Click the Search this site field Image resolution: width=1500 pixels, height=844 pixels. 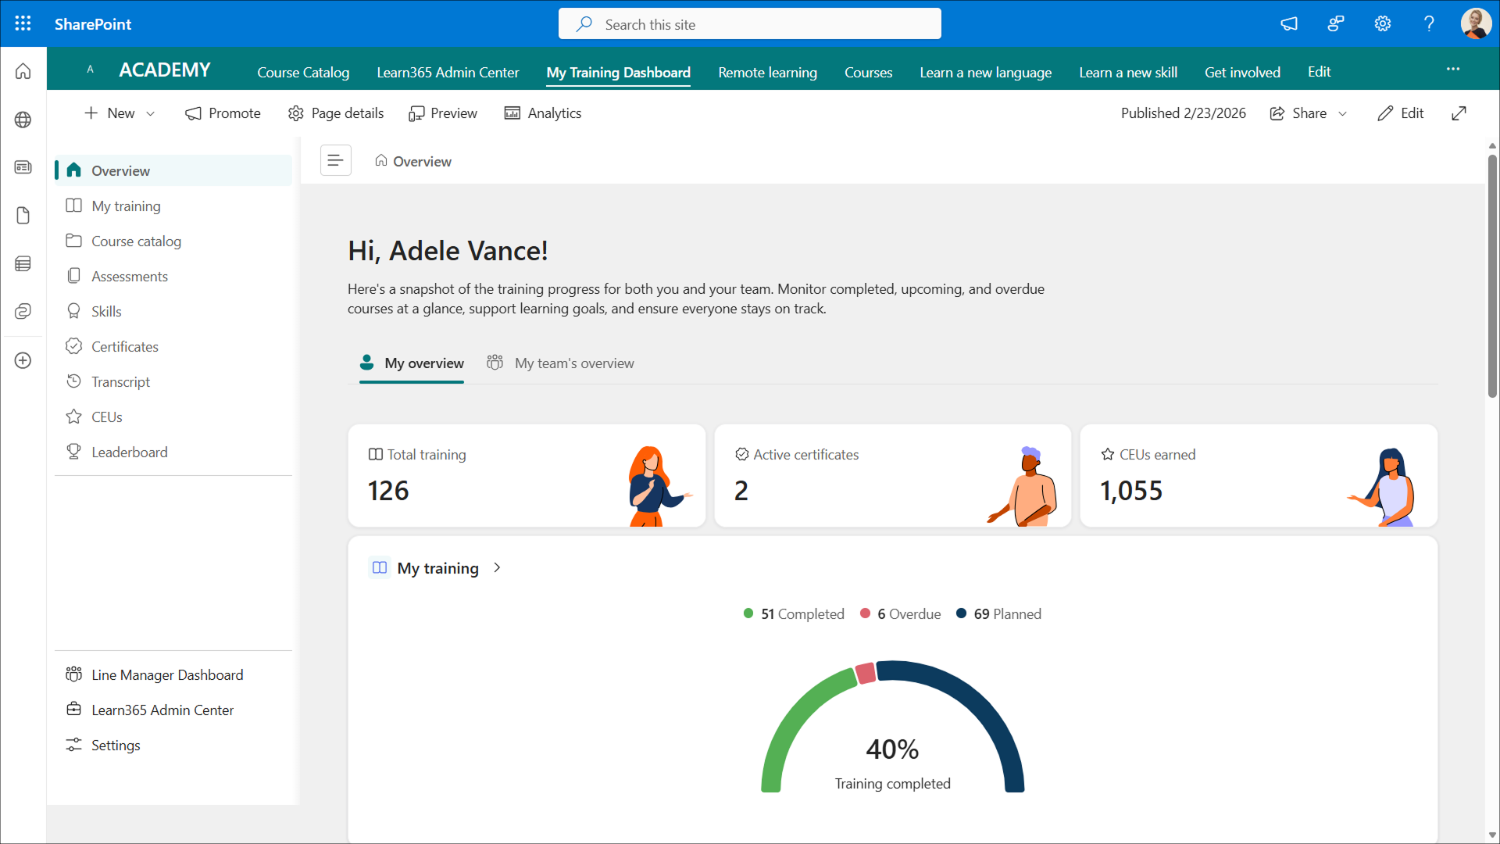(x=750, y=24)
